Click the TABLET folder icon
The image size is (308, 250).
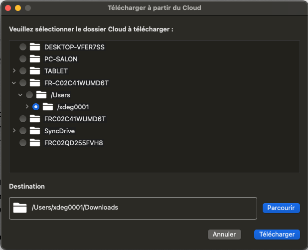pos(34,71)
